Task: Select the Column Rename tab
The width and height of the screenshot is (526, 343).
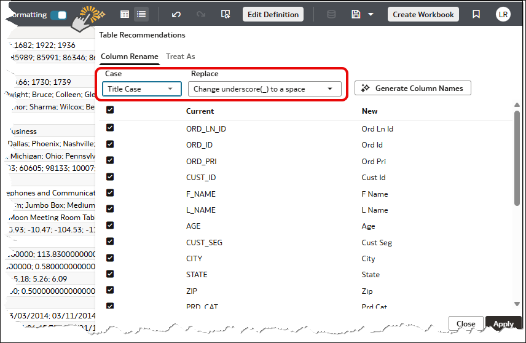Action: [130, 57]
